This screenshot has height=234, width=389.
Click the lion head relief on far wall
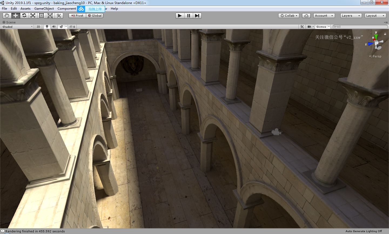click(x=132, y=65)
